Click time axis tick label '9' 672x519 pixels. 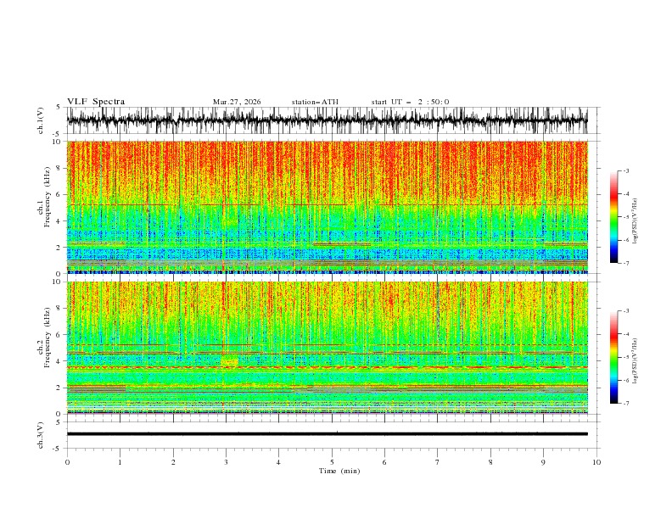pyautogui.click(x=543, y=462)
